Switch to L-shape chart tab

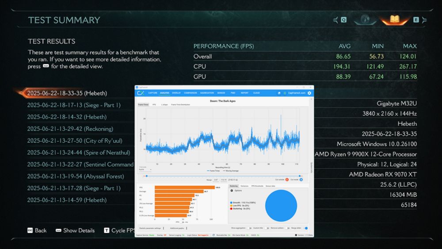[164, 105]
